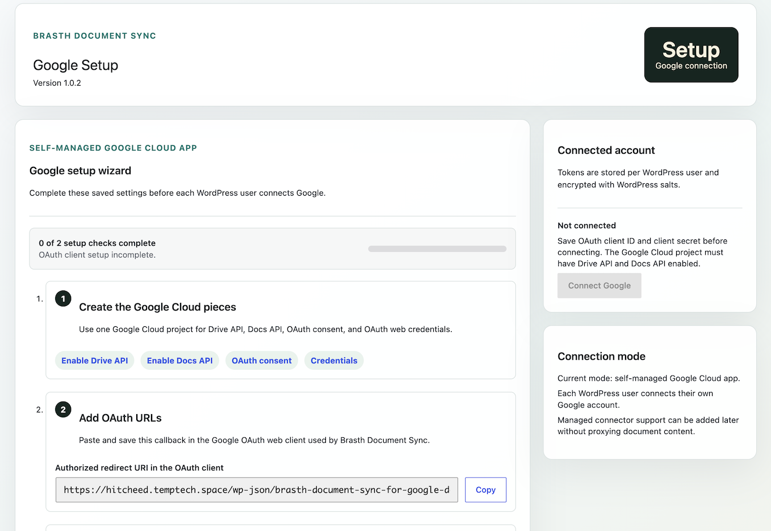Click "Paste and save this callback" instruction
Screen dimensions: 771x531
click(x=254, y=440)
